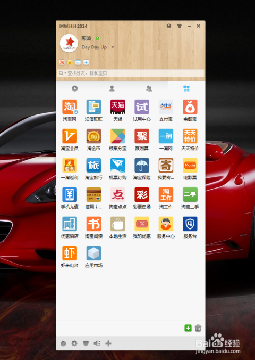This screenshot has width=255, height=360.
Task: Open settings gear in bottom bar
Action: 74,343
